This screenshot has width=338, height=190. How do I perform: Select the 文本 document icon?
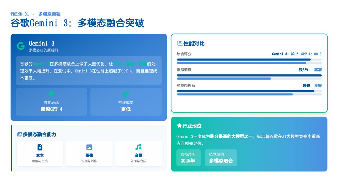click(x=40, y=147)
